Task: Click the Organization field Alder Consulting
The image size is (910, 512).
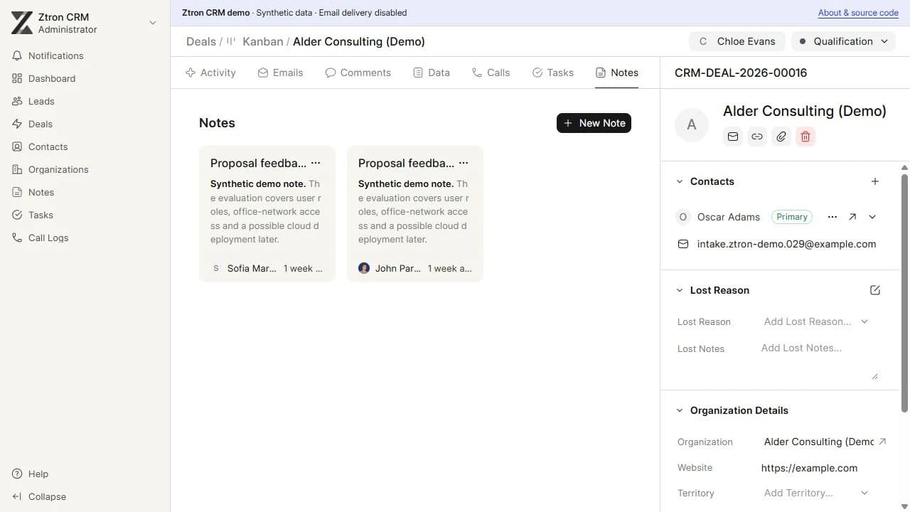Action: coord(818,442)
